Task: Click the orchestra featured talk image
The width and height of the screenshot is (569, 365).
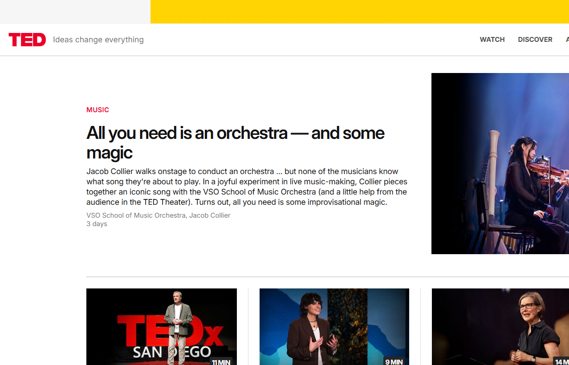Action: point(500,163)
